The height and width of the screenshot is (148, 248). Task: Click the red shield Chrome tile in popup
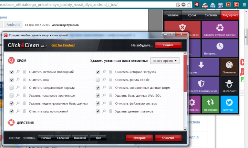(182, 26)
